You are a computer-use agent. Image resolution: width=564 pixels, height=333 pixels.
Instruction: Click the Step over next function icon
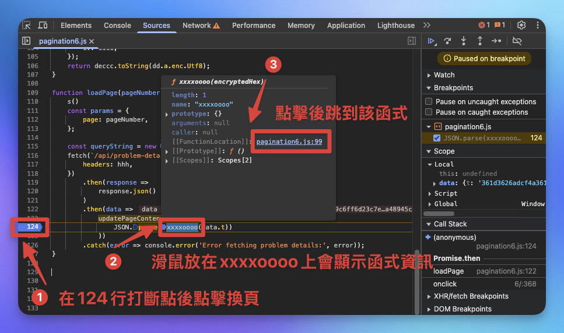coord(447,41)
